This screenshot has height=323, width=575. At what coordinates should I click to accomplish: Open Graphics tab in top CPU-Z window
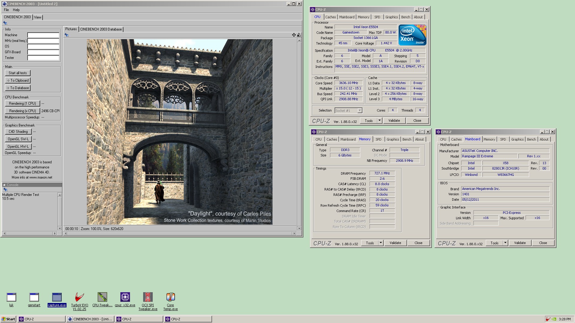(392, 17)
